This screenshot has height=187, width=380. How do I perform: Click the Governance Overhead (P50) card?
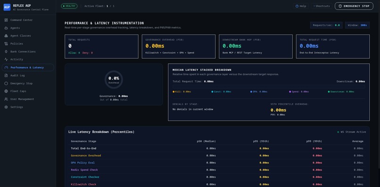pos(179,47)
